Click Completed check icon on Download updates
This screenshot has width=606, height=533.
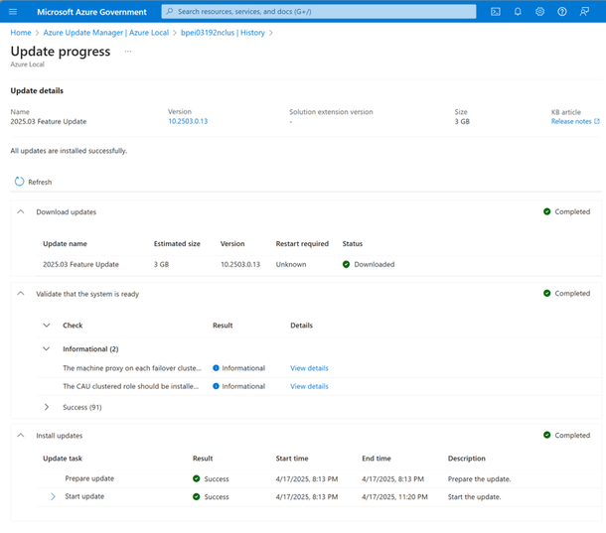tap(546, 211)
